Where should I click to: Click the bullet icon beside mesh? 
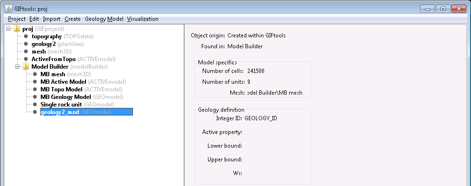coord(26,52)
